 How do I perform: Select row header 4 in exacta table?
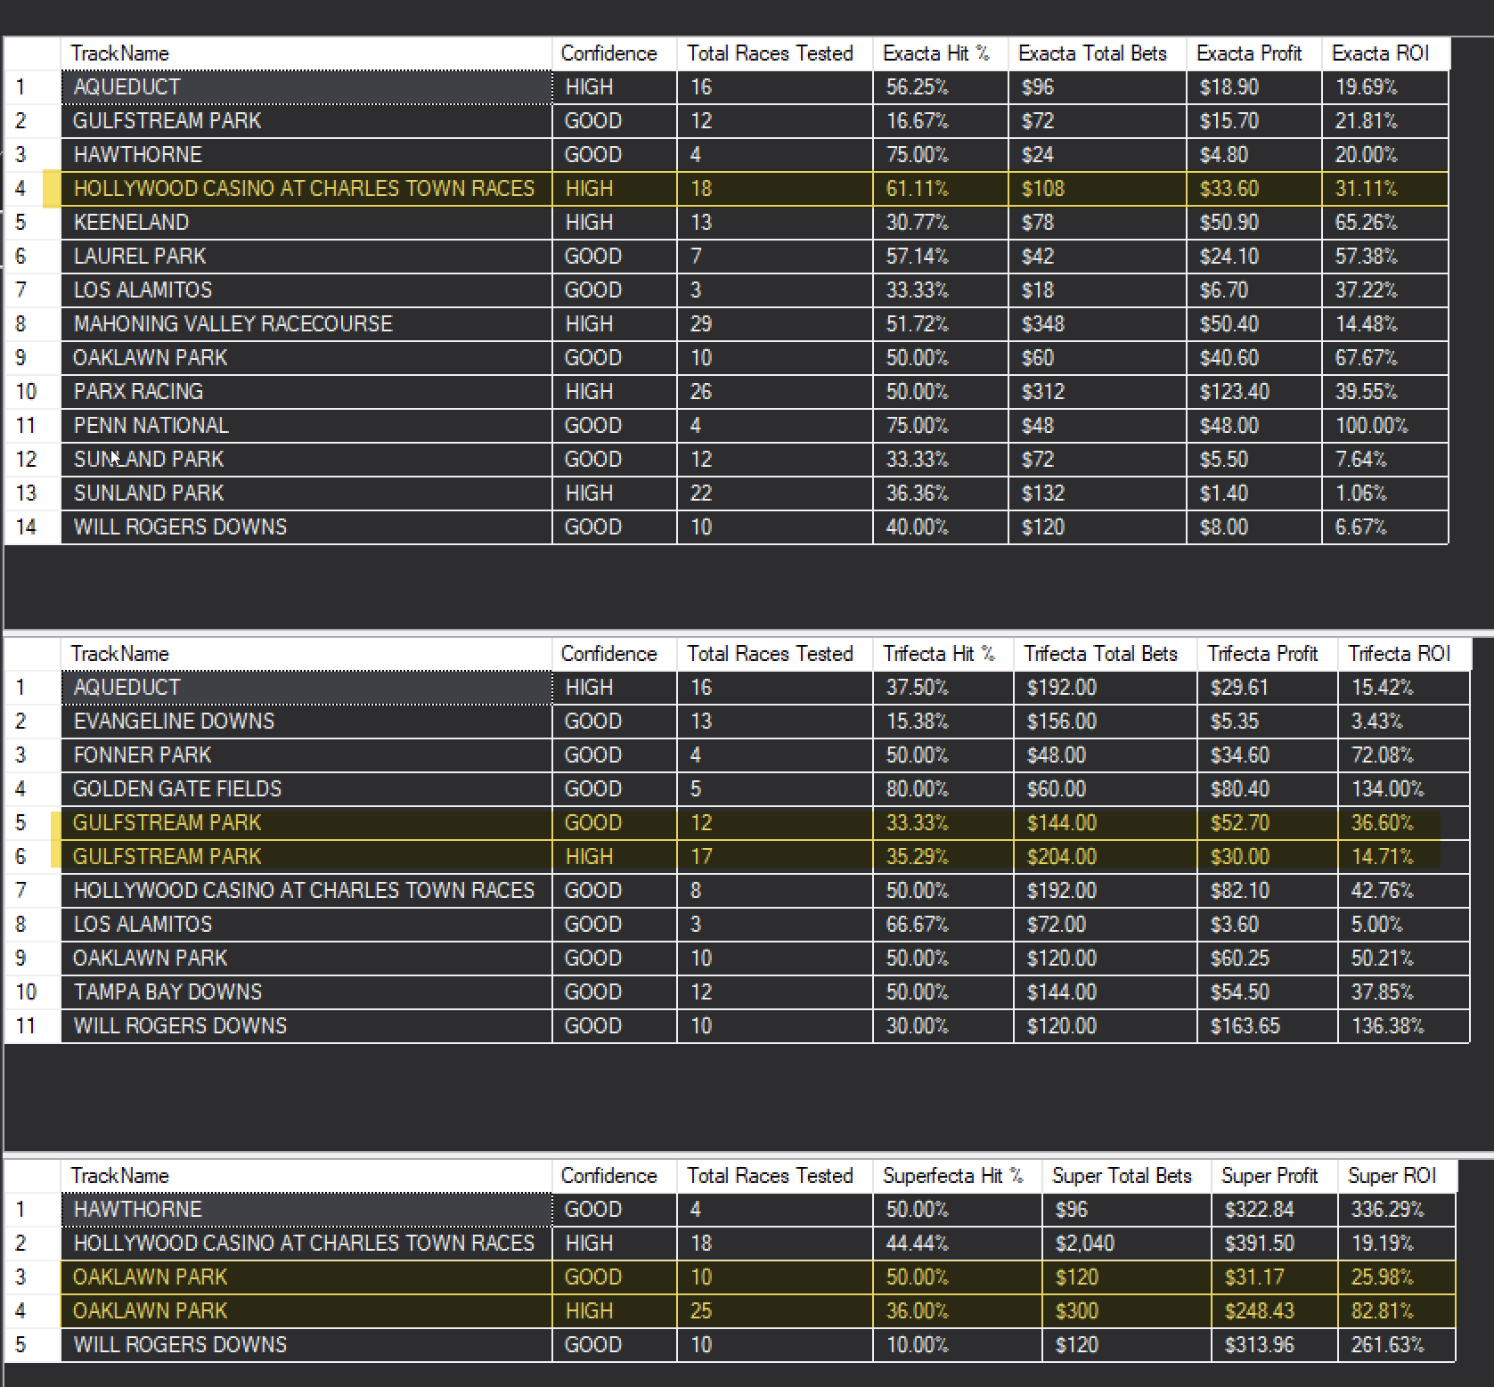32,189
